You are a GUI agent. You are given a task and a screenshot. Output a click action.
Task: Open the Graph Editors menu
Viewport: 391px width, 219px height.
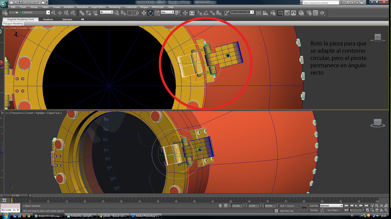tap(98, 7)
